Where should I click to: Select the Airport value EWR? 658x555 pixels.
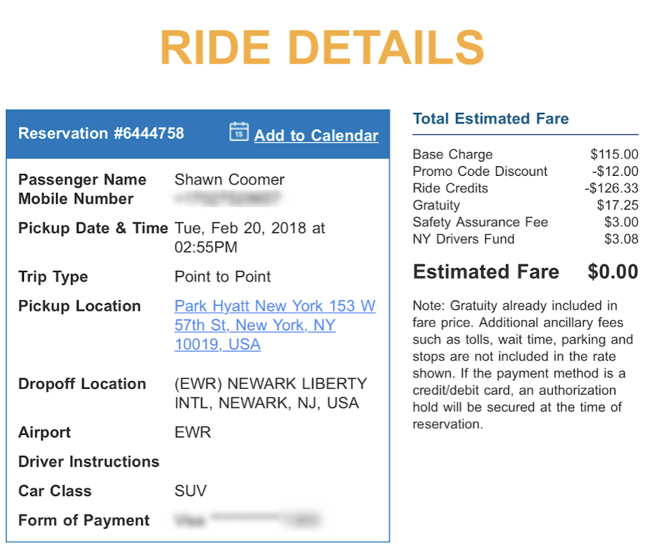(x=191, y=432)
